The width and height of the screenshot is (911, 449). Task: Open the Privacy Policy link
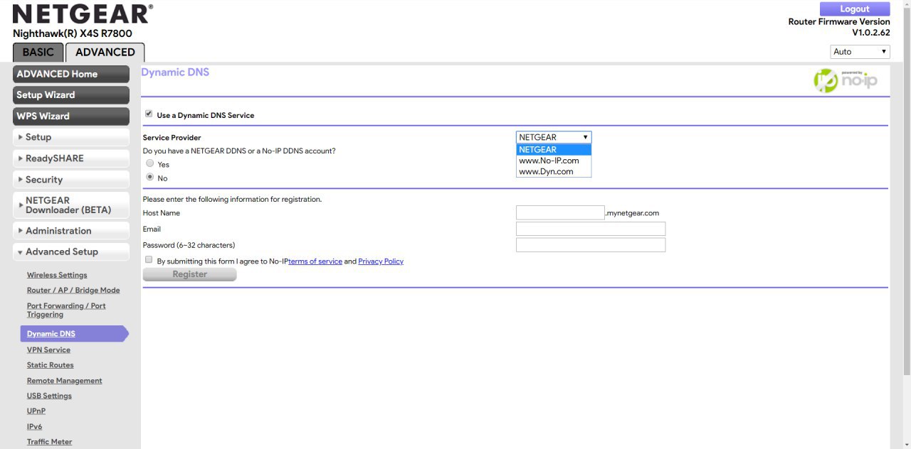[x=381, y=261]
